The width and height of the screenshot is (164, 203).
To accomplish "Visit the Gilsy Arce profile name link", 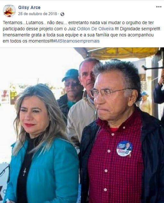I will [x=29, y=7].
